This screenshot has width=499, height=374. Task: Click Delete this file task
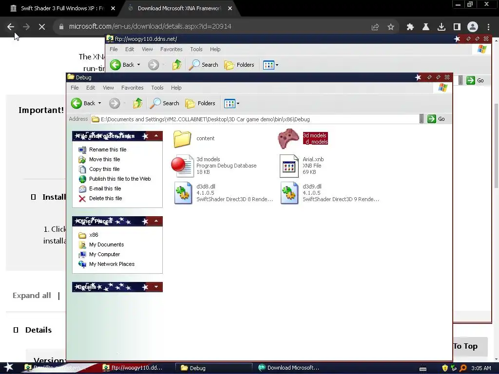click(105, 199)
